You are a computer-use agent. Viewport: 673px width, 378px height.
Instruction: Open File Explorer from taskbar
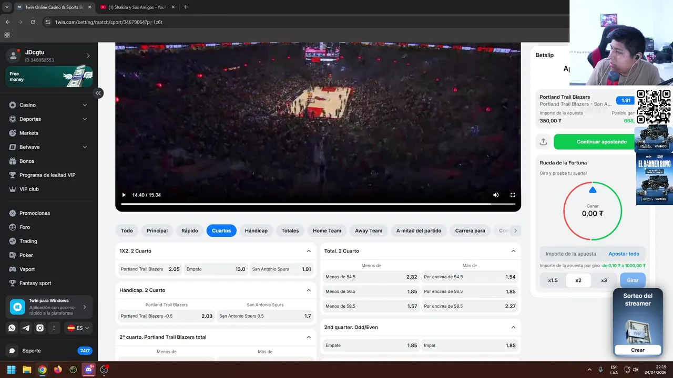click(x=27, y=370)
